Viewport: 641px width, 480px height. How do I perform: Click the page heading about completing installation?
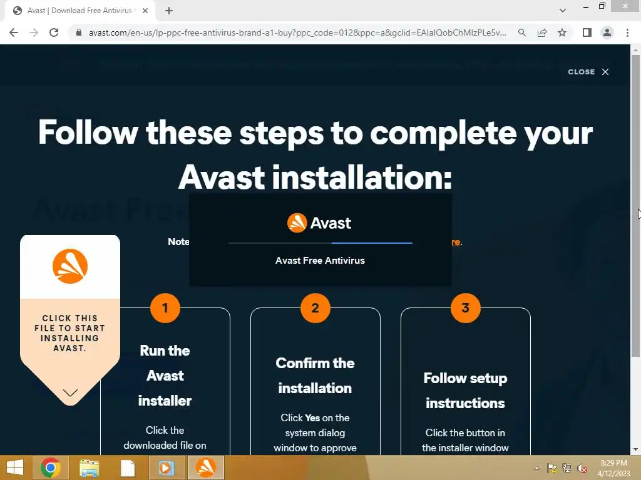[x=315, y=155]
